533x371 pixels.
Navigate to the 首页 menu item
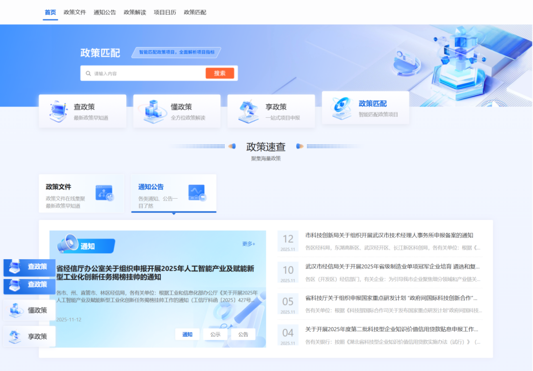click(x=50, y=12)
